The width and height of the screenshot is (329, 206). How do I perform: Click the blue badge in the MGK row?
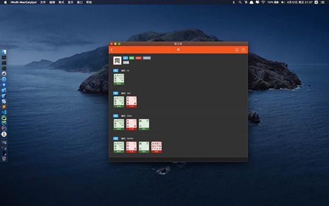116,116
